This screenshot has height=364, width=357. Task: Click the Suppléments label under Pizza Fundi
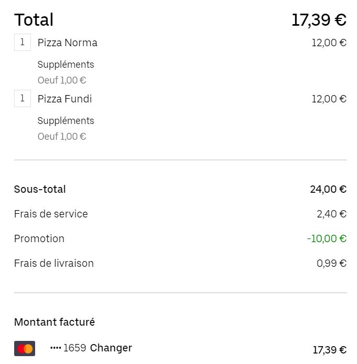tap(66, 121)
